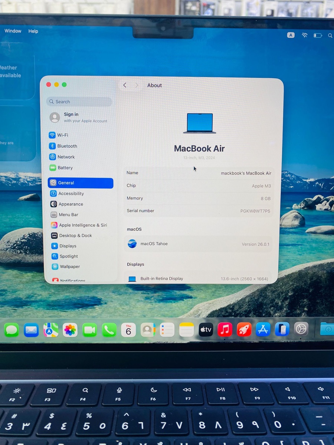The height and width of the screenshot is (445, 334).
Task: Launch Photos from the Dock
Action: [70, 330]
